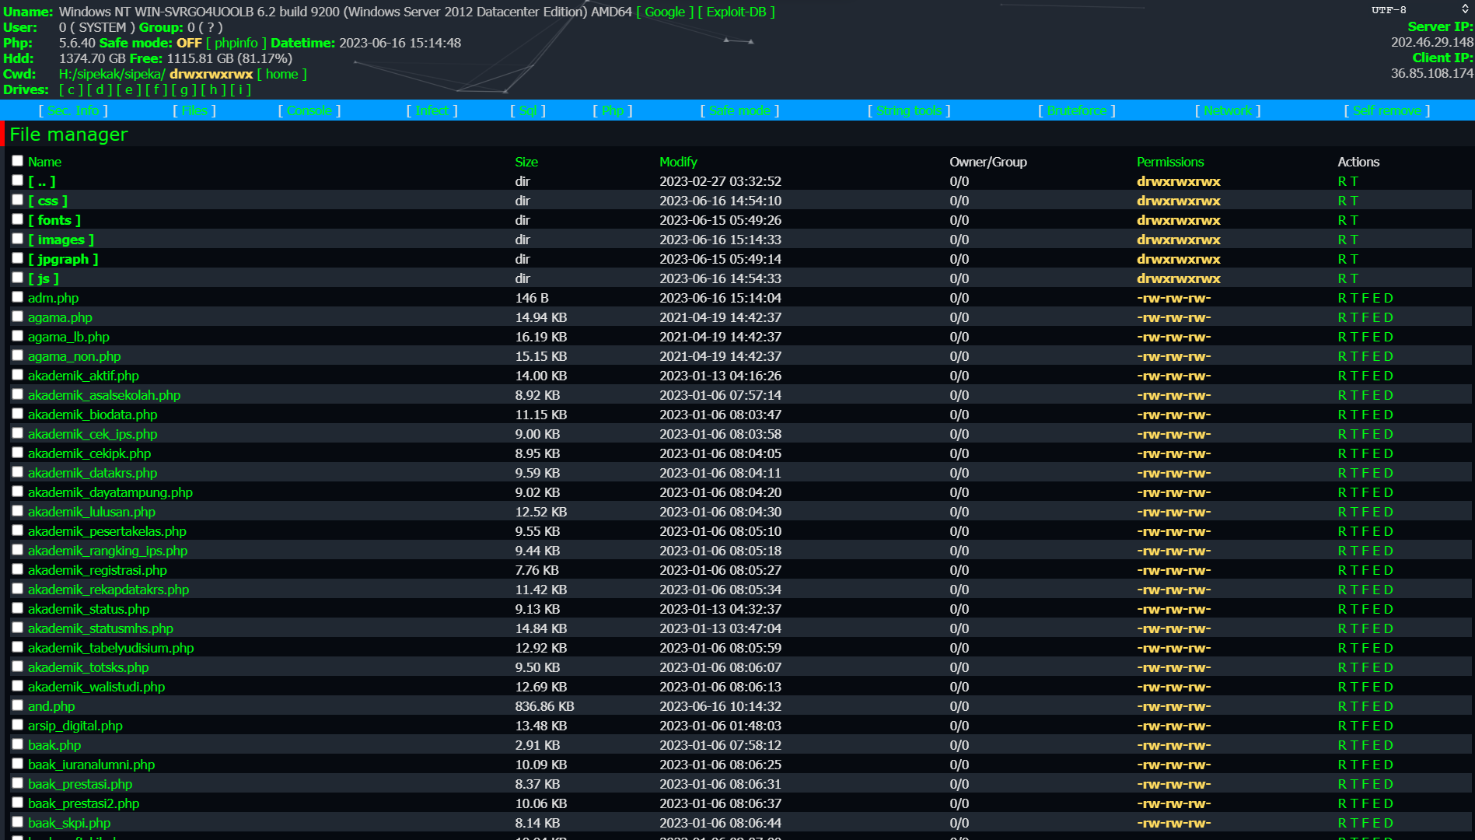The image size is (1475, 840).
Task: Open the Console menu item
Action: pyautogui.click(x=309, y=110)
